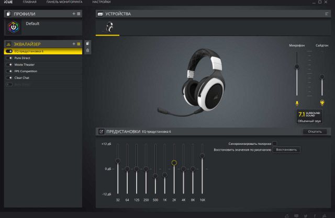Click the delete preset trash icon
This screenshot has width=335, height=218.
pyautogui.click(x=87, y=50)
